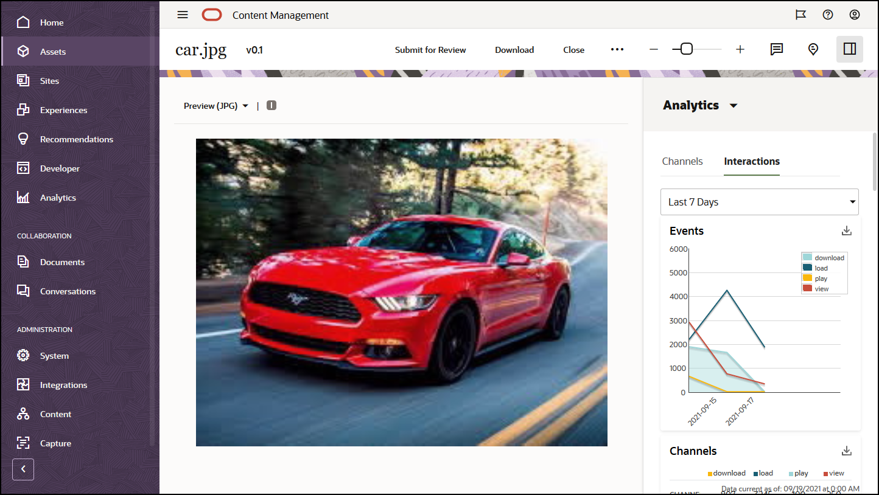Click the info badge beside Preview (JPG)
Viewport: 879px width, 495px height.
tap(271, 105)
